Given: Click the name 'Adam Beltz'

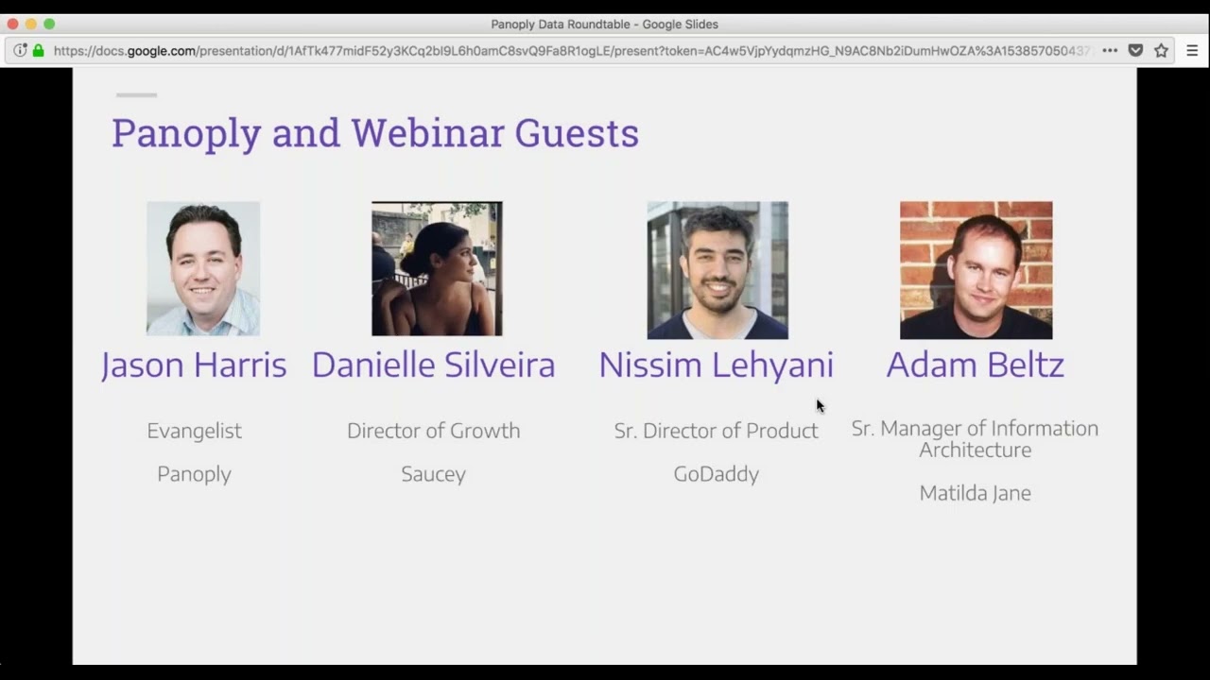Looking at the screenshot, I should coord(976,365).
